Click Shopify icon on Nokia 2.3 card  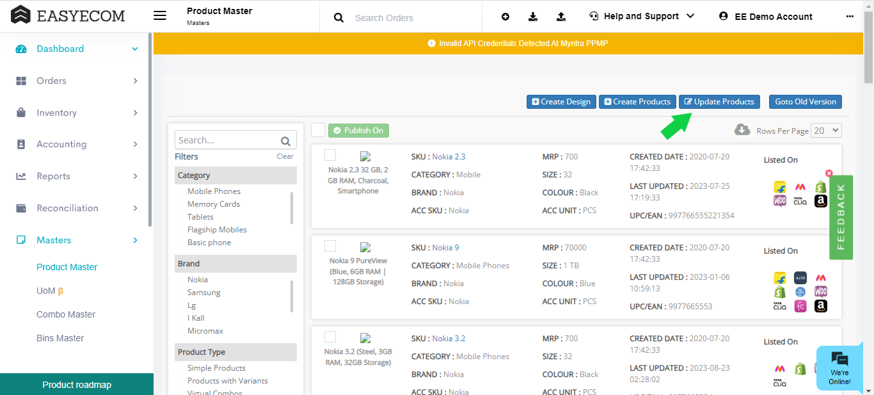(820, 187)
